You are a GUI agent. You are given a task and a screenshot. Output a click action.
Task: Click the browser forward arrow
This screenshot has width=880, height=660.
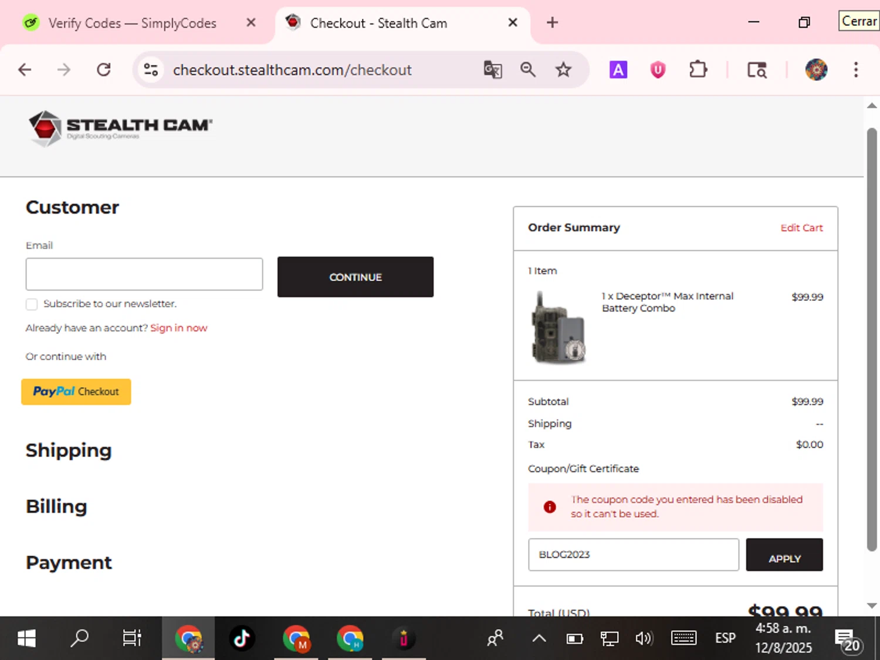63,70
